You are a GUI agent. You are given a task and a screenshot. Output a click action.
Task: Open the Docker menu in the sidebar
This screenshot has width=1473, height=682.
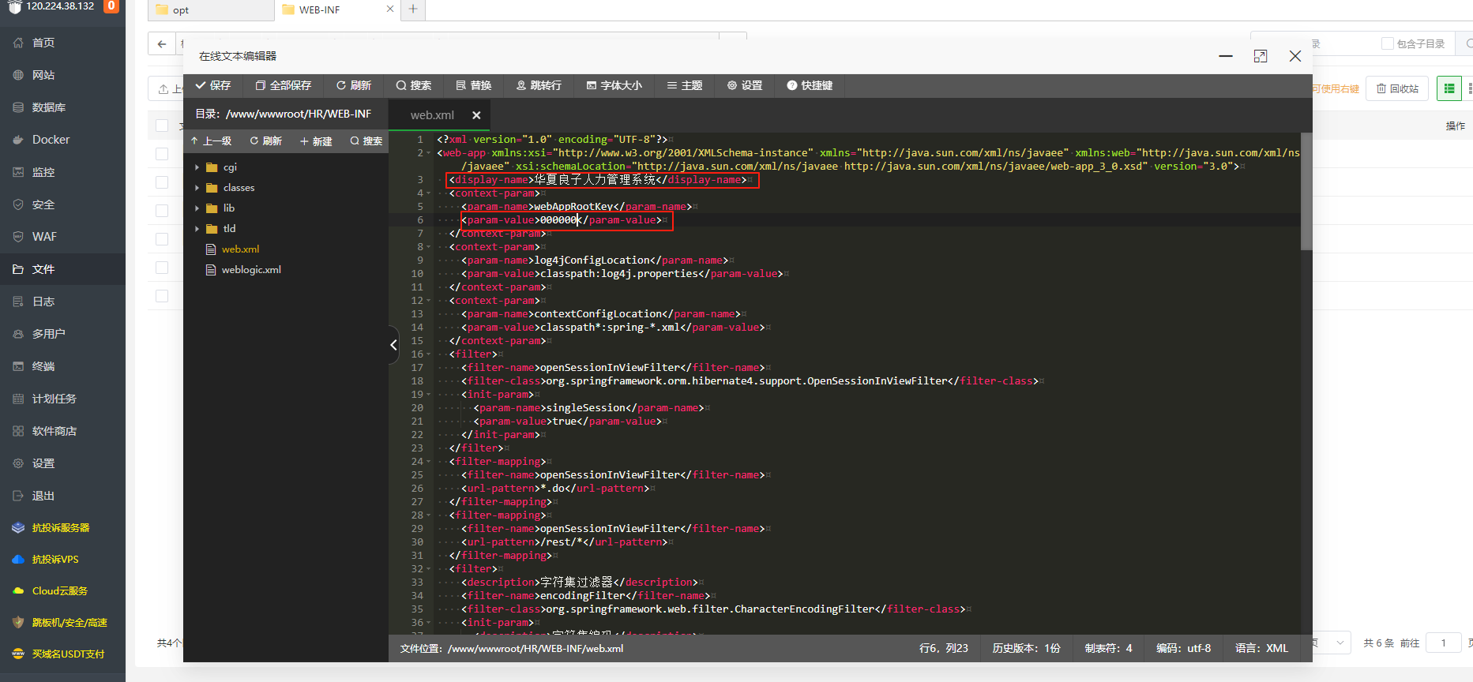(x=51, y=140)
